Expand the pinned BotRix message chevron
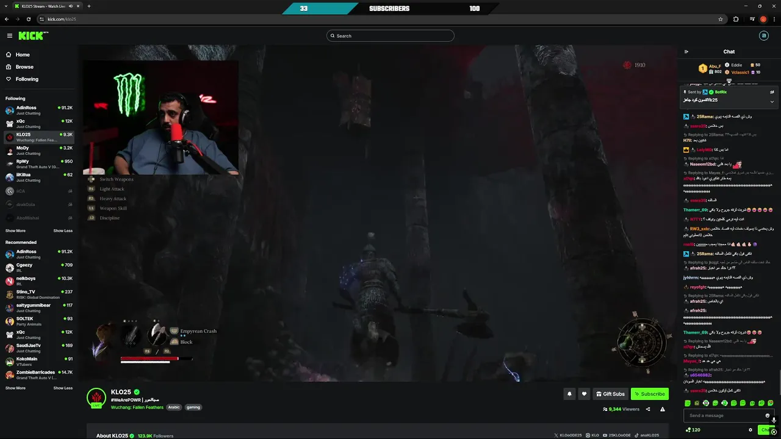The height and width of the screenshot is (439, 781). 772,101
